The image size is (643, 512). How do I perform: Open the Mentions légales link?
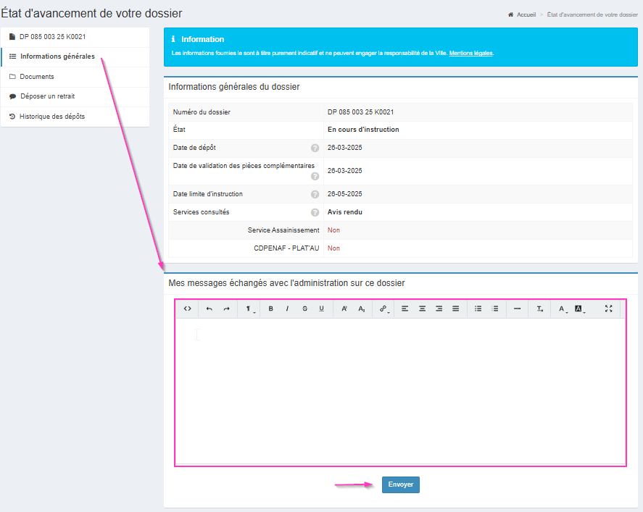[x=471, y=53]
